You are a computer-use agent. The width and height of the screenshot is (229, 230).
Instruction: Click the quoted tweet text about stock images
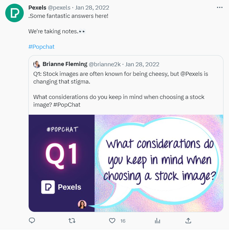click(x=121, y=89)
